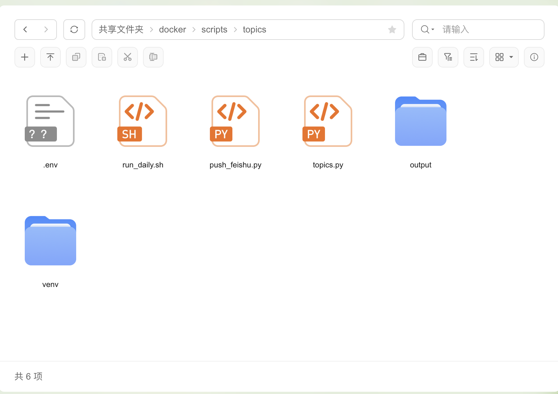558x394 pixels.
Task: Open the briefcase toolbox icon
Action: (422, 57)
